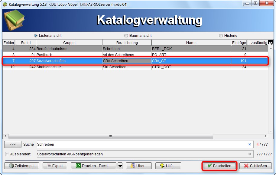The image size is (276, 175).
Task: Click the SBA-Schreiben cell
Action: coord(127,61)
